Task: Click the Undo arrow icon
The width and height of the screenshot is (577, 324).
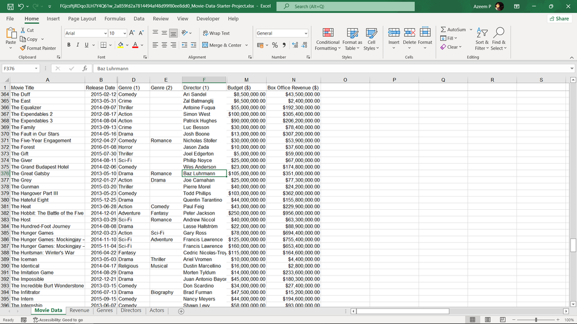Action: [21, 6]
